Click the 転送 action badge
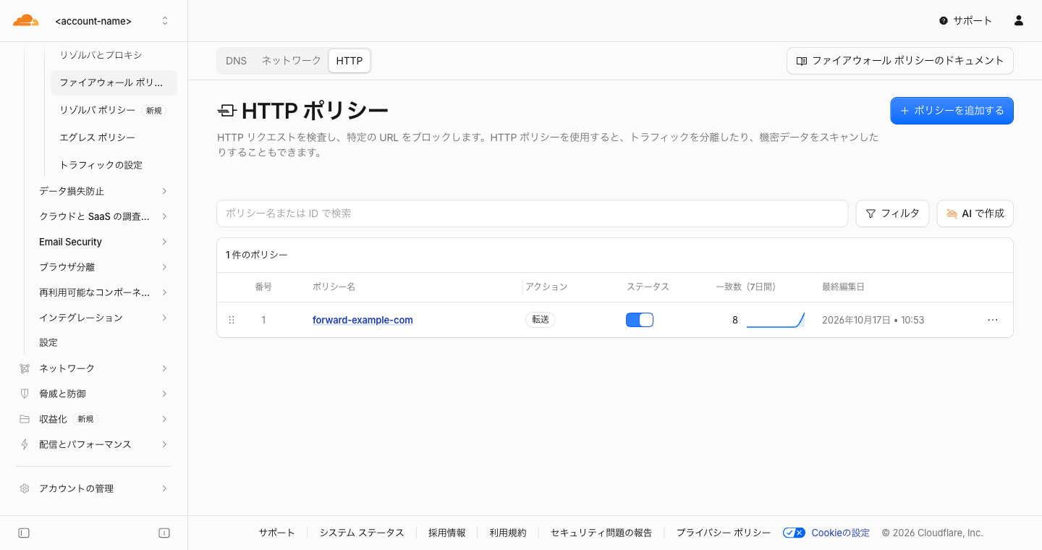 click(540, 319)
